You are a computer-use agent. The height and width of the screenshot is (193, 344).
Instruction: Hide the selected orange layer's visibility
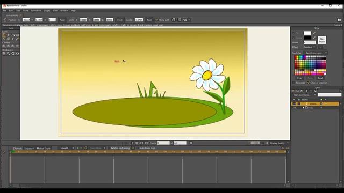coord(294,103)
